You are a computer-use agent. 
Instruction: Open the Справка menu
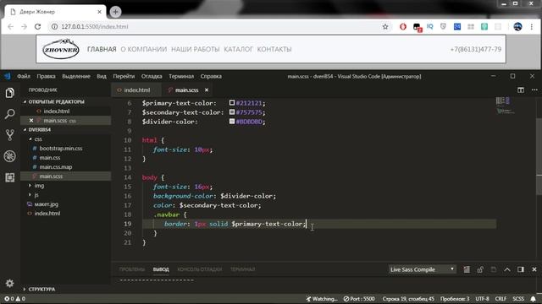[211, 76]
